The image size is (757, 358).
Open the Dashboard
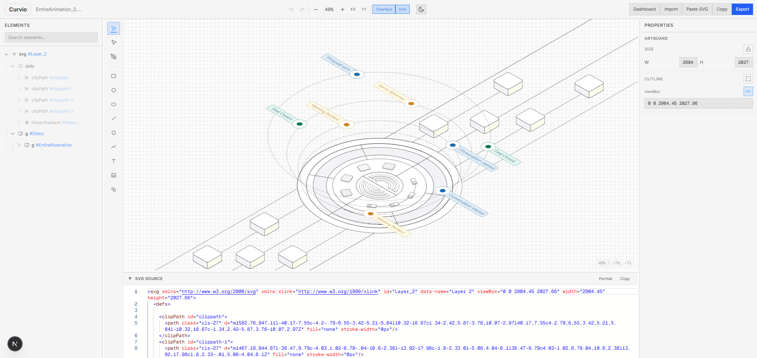(x=645, y=9)
